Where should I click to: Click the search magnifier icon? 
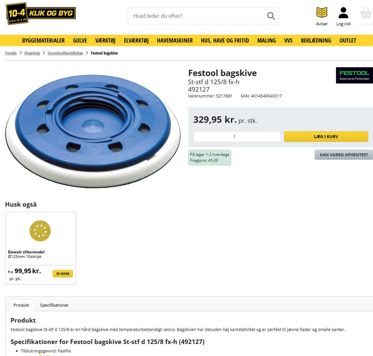pos(271,16)
